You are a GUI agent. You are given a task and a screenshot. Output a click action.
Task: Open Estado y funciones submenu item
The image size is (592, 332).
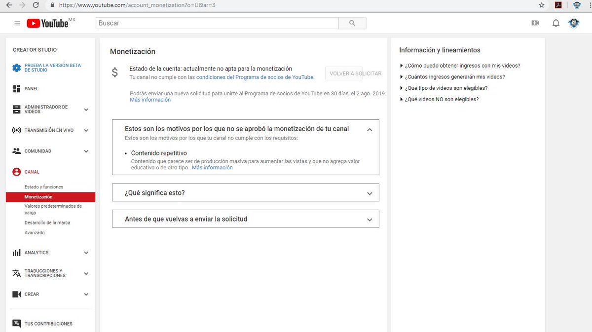tap(44, 187)
